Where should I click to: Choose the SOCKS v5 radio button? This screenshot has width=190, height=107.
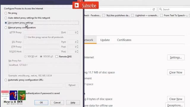pyautogui.click(x=41, y=56)
